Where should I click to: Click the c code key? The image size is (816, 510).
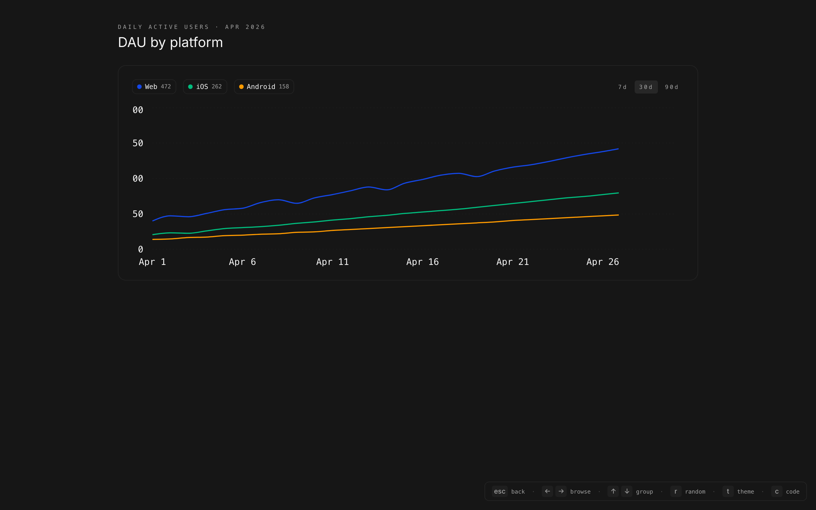777,492
